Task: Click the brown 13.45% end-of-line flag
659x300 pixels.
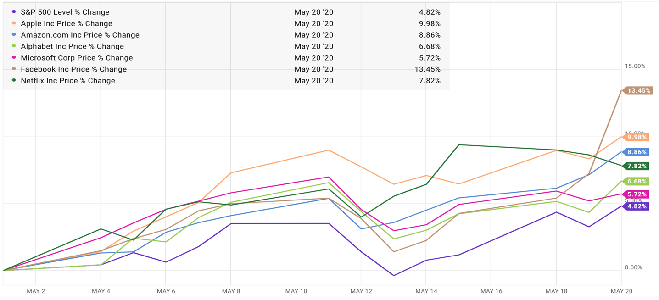Action: (x=637, y=91)
